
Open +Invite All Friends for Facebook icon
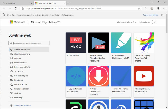[x=121, y=76]
